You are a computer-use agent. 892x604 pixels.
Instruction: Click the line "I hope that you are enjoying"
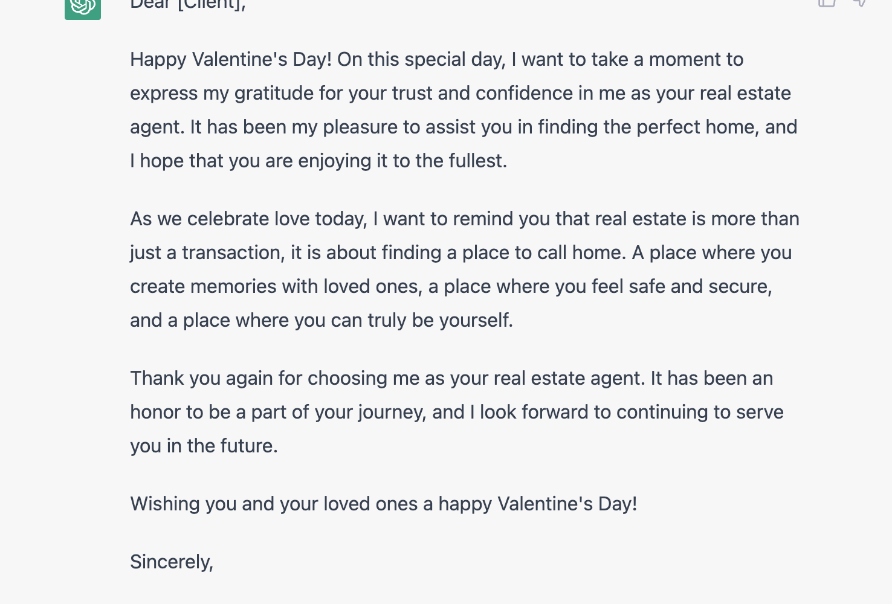pos(318,161)
